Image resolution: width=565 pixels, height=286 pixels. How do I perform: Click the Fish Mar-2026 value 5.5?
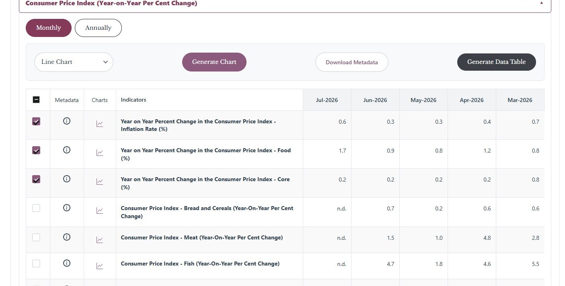pyautogui.click(x=535, y=264)
